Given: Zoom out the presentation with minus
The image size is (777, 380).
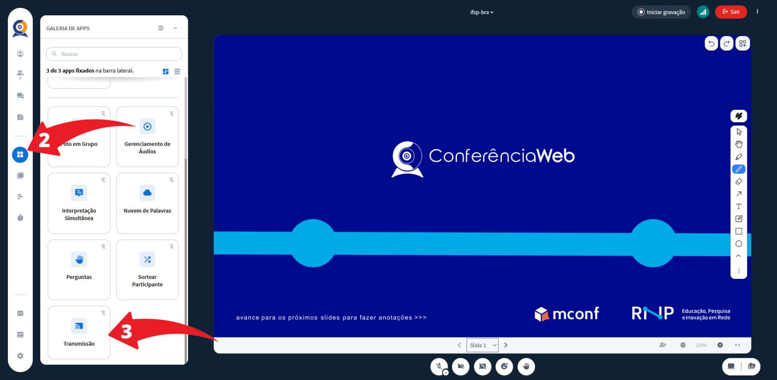Looking at the screenshot, I should point(683,345).
